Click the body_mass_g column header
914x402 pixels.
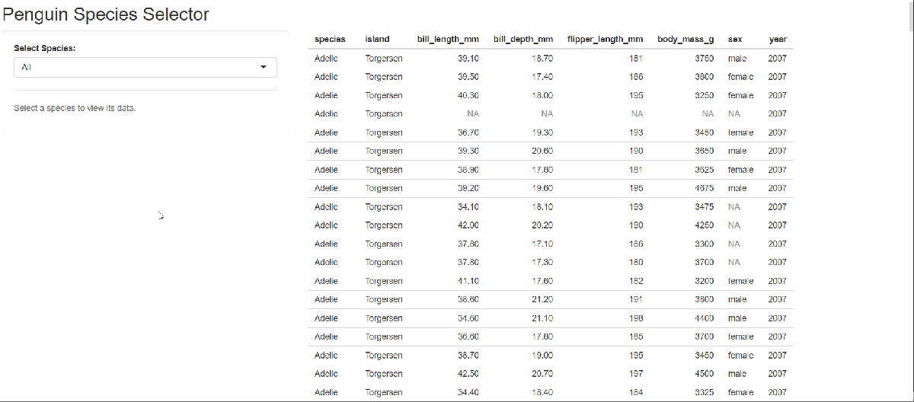[685, 40]
